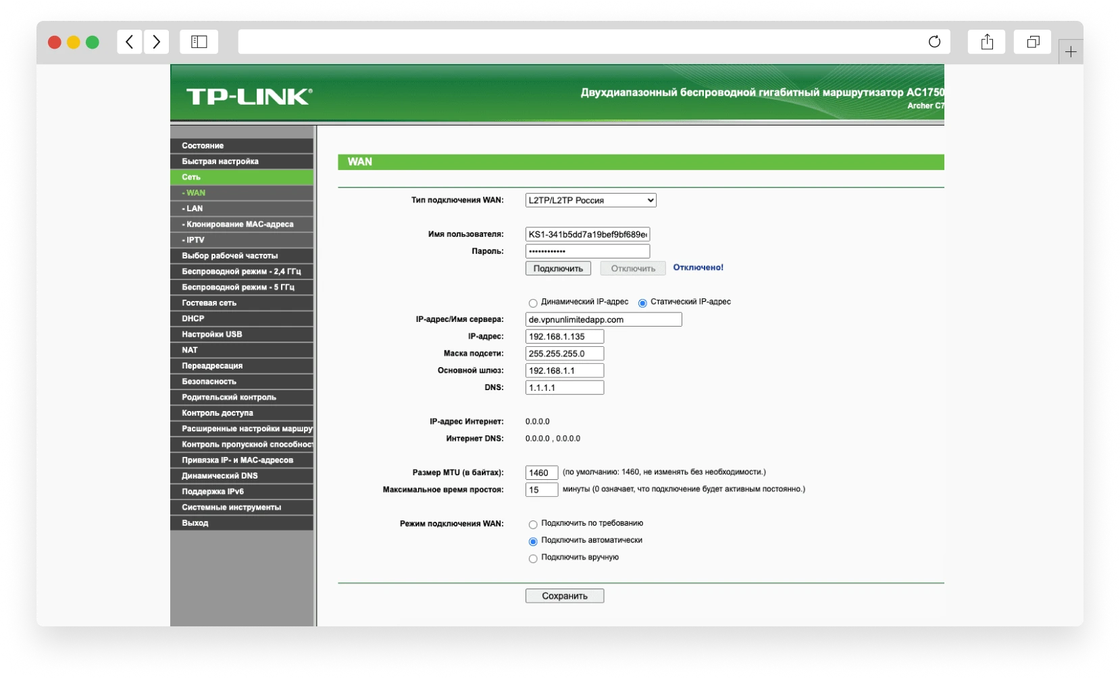1120x679 pixels.
Task: Click the browser forward arrow
Action: click(x=156, y=41)
